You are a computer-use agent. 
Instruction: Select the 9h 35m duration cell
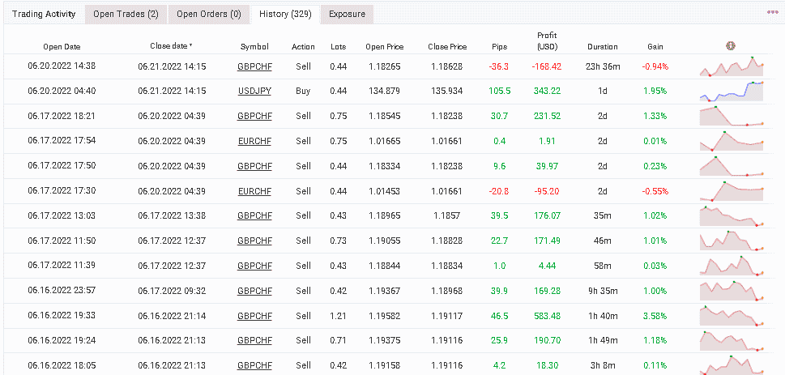(x=602, y=291)
